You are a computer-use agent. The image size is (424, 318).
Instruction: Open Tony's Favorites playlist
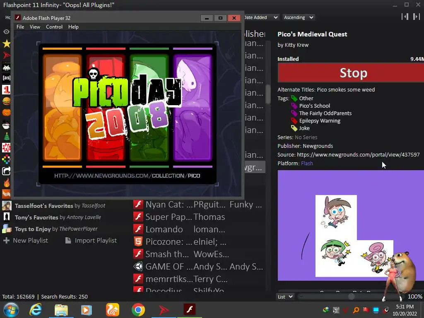58,217
